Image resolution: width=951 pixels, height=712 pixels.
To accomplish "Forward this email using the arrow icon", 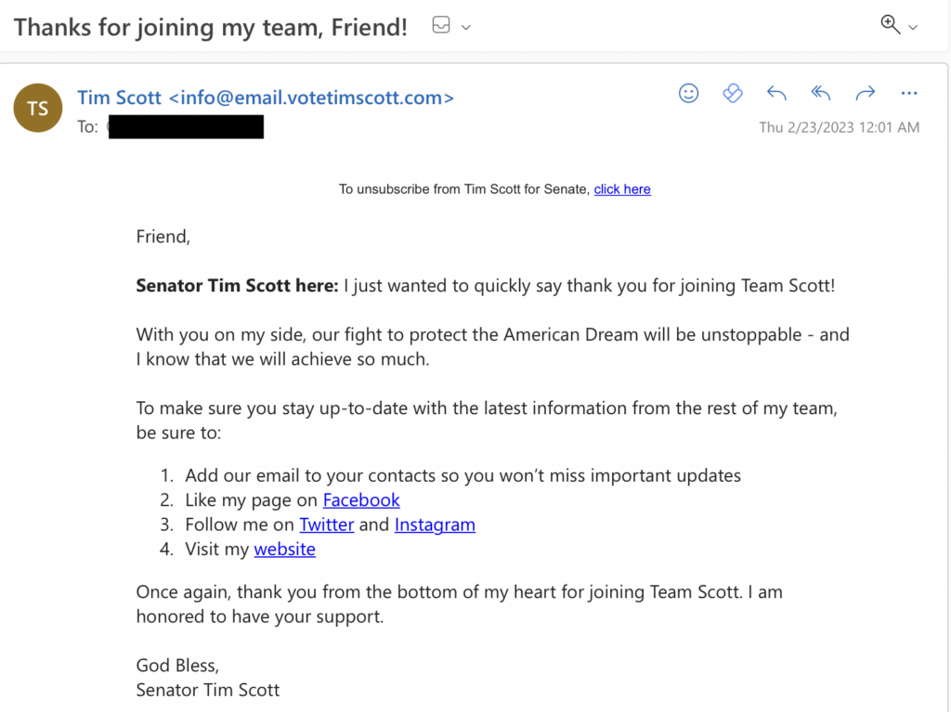I will (865, 93).
